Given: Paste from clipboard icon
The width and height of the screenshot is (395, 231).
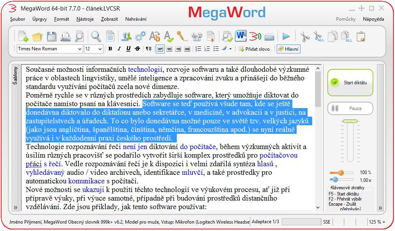Looking at the screenshot, I should pyautogui.click(x=361, y=37).
